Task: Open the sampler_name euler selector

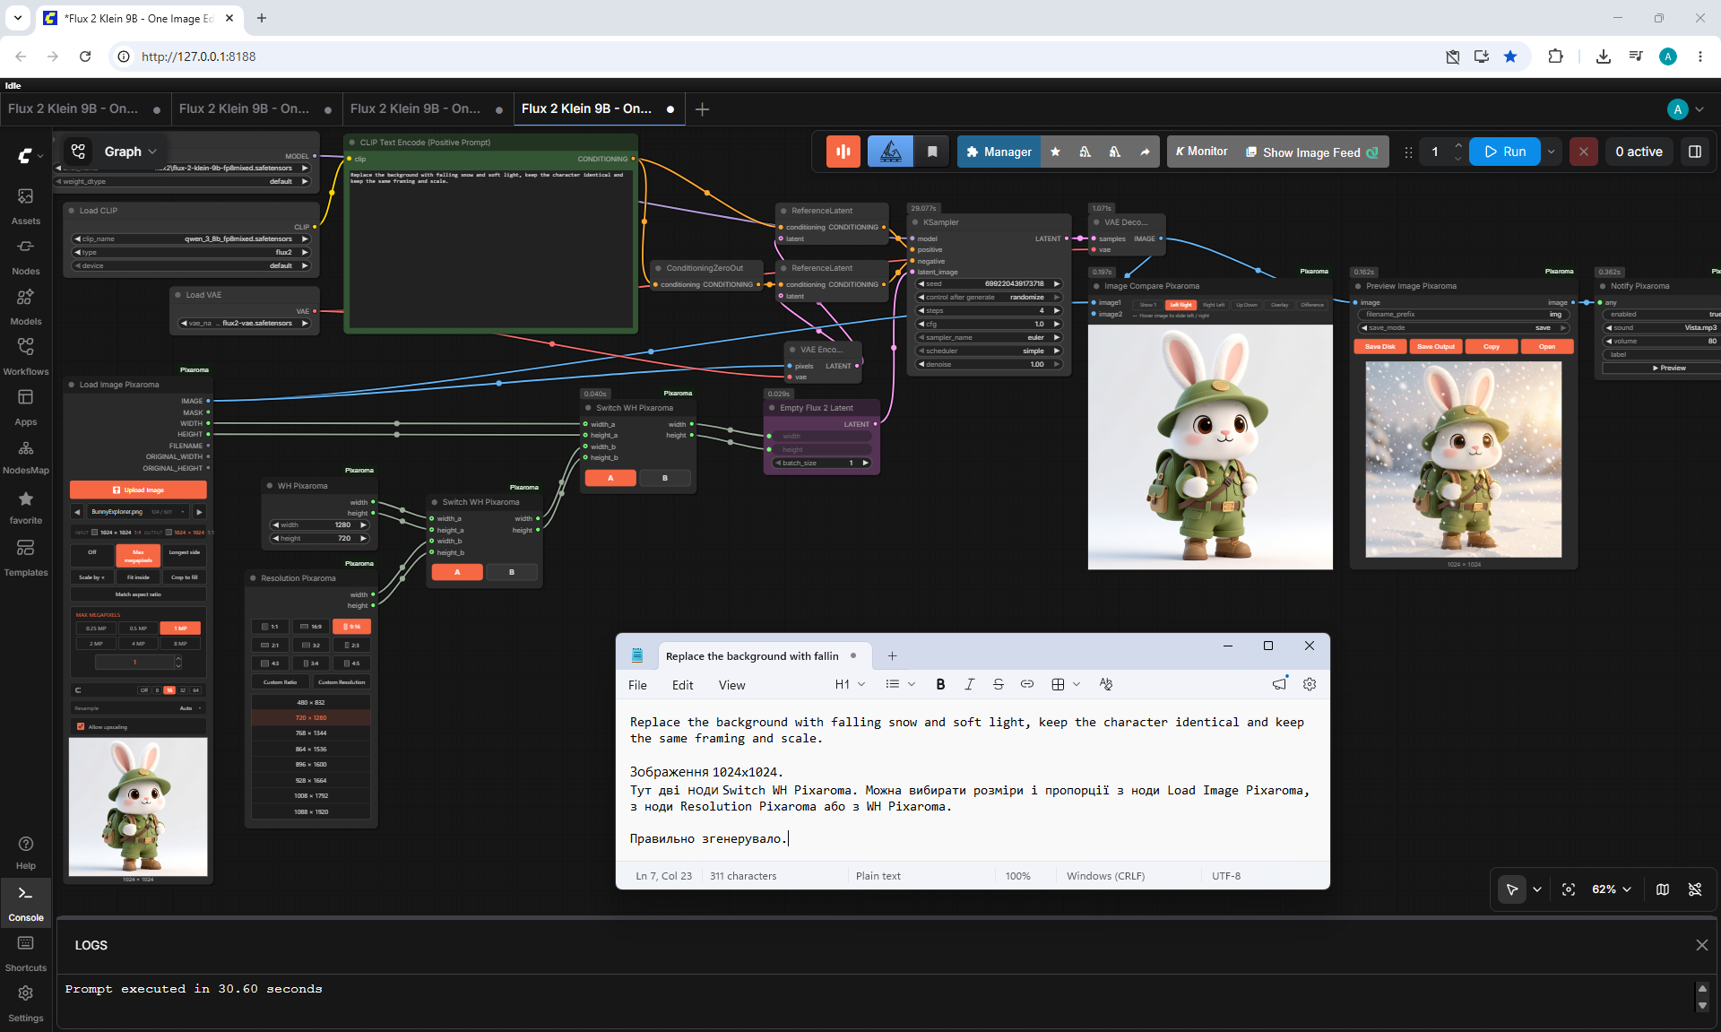Action: pyautogui.click(x=989, y=338)
